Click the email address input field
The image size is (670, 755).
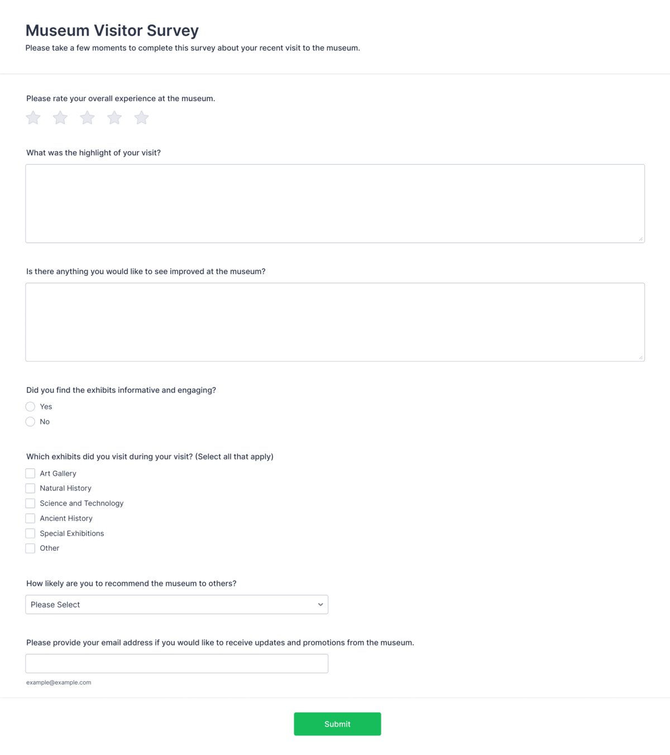click(177, 663)
